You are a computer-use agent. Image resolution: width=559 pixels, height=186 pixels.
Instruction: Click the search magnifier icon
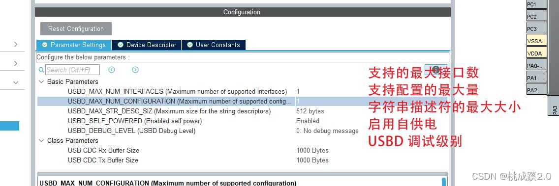point(41,70)
